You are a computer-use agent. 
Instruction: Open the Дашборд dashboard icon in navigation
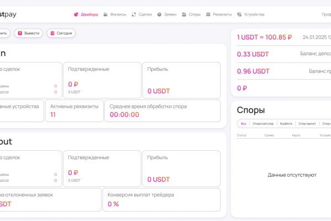(76, 14)
